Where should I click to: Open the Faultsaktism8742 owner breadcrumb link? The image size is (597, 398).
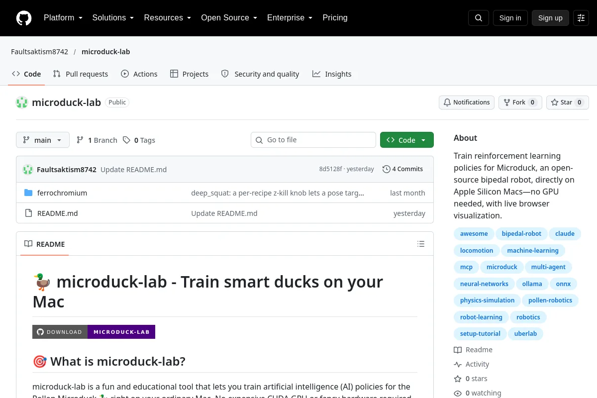coord(39,52)
